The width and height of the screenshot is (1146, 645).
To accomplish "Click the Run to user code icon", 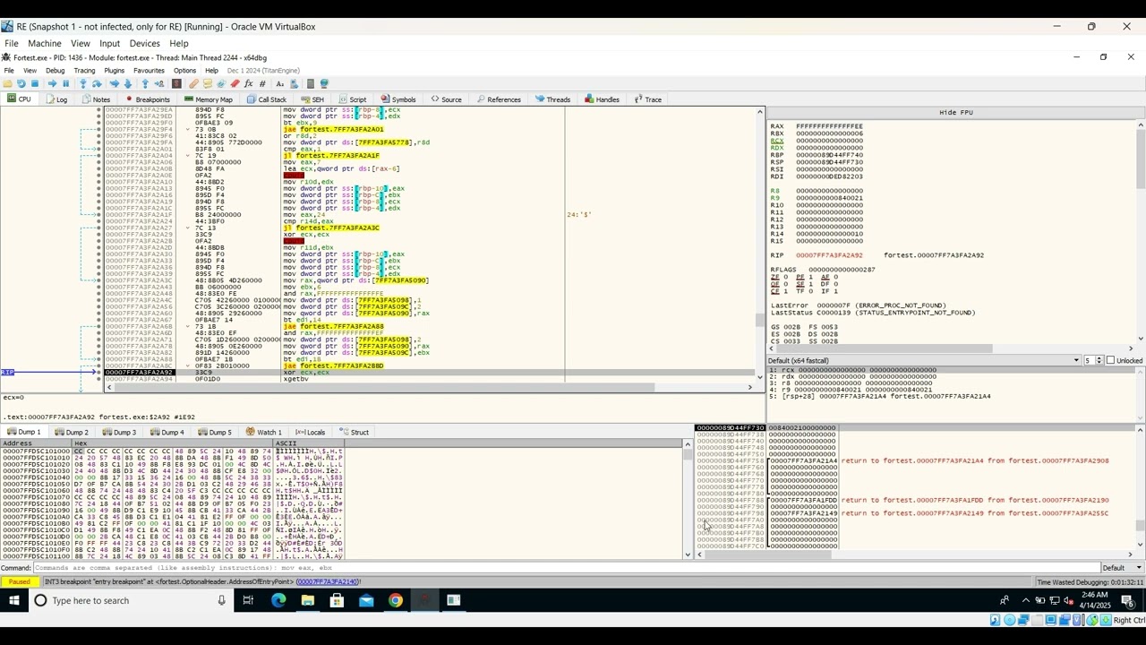I will coord(159,83).
